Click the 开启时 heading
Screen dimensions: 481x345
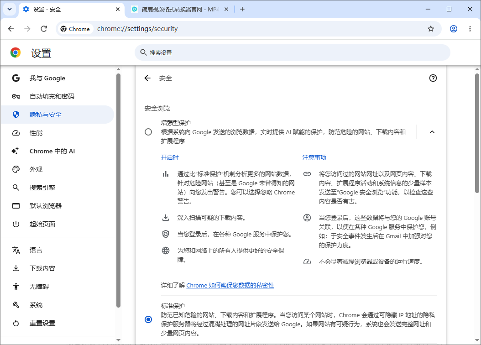tap(170, 157)
